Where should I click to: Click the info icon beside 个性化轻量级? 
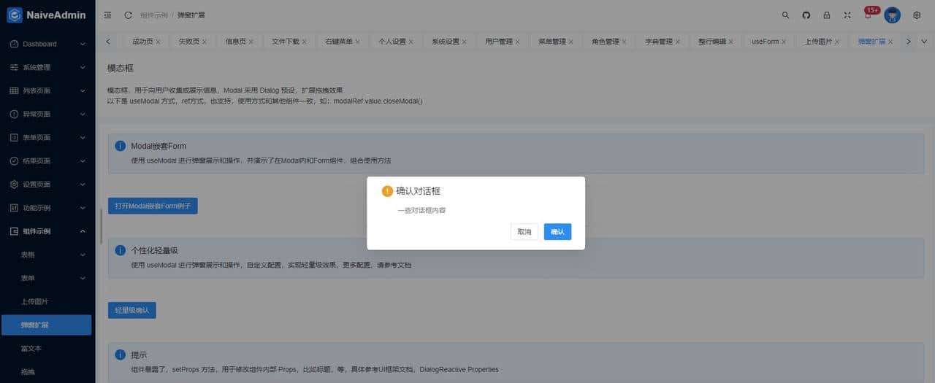point(121,250)
